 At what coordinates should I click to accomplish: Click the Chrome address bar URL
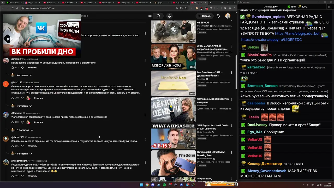coord(40,8)
